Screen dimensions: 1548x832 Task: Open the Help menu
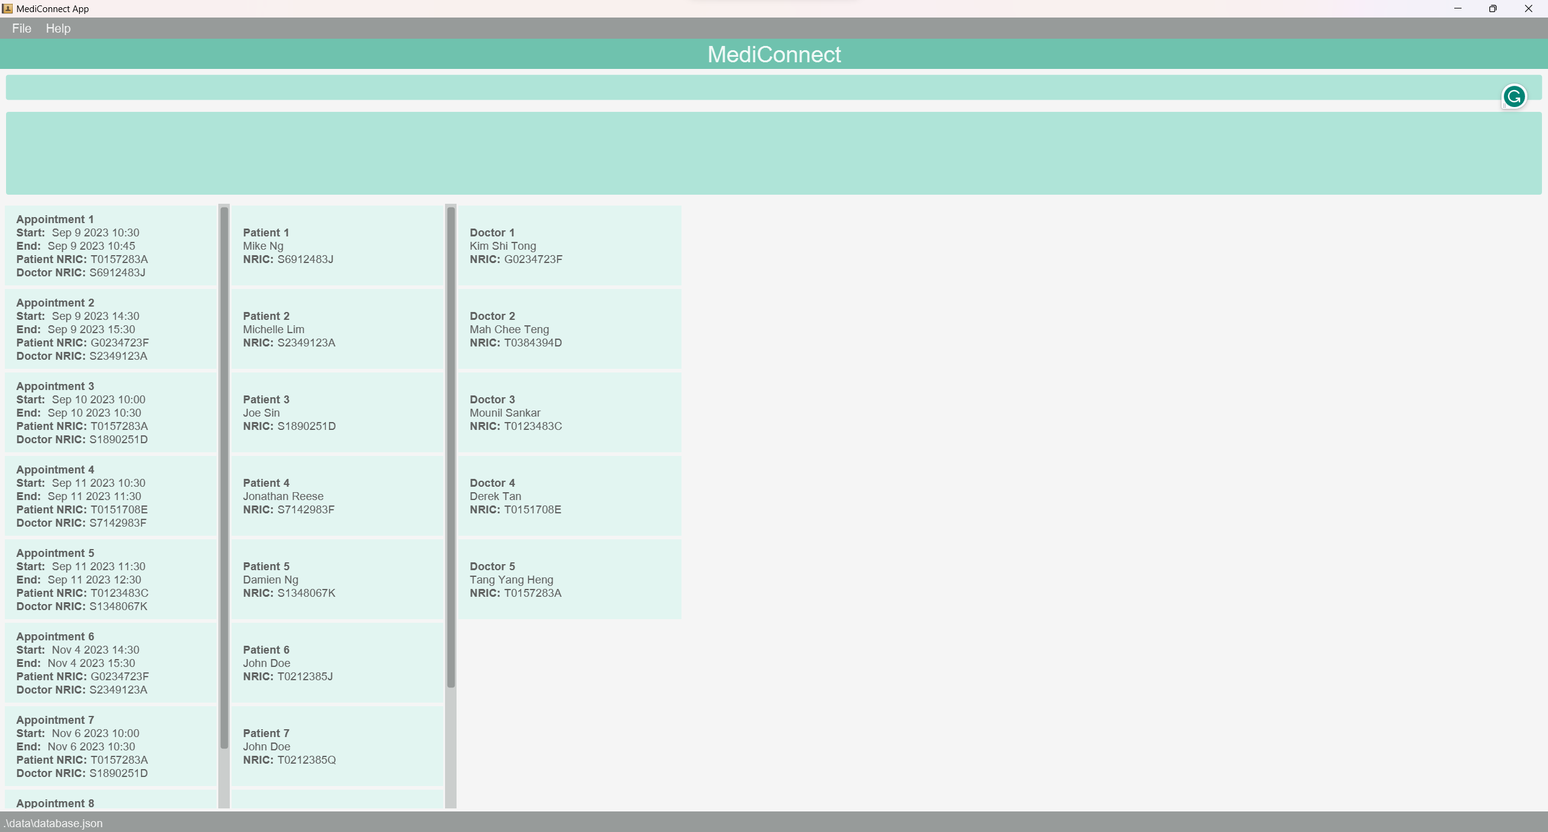point(58,28)
